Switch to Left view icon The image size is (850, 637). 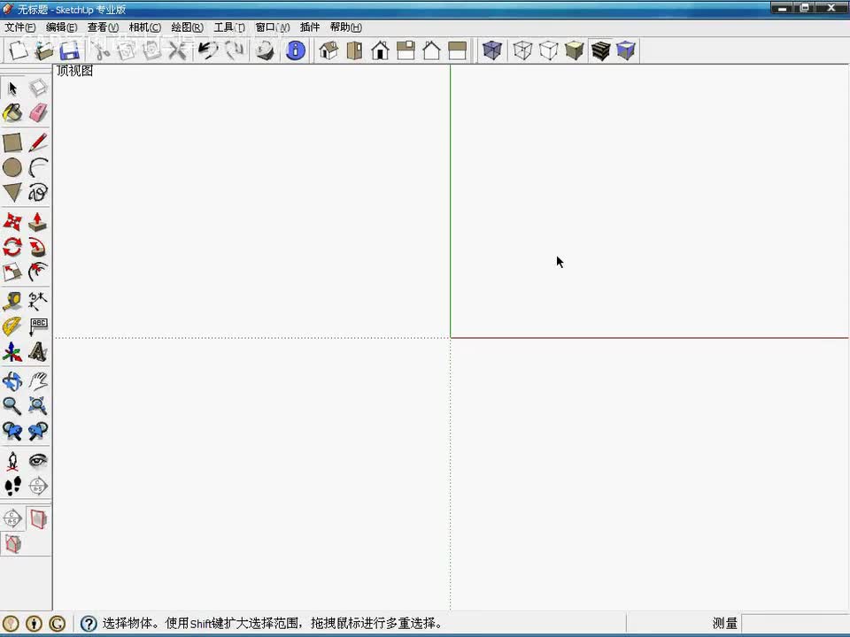(458, 51)
